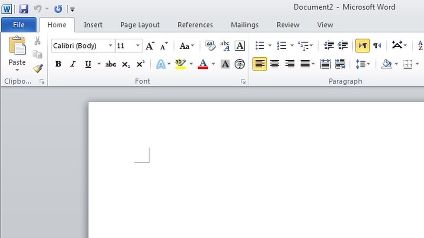Screen dimensions: 424x238
Task: Open the Clipboard pane launcher
Action: [x=42, y=81]
